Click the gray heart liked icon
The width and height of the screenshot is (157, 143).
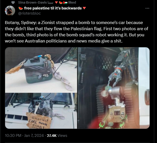tap(13, 3)
